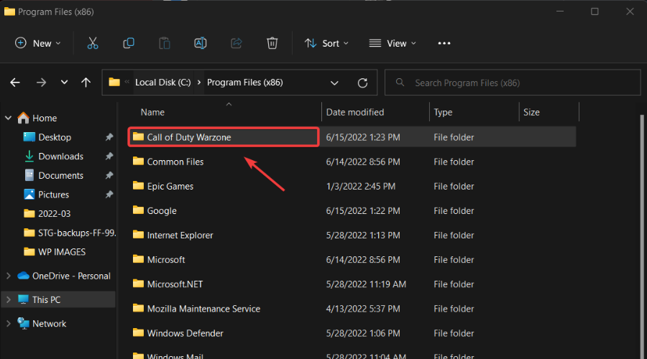The image size is (647, 359).
Task: Expand the Network tree node
Action: pyautogui.click(x=8, y=324)
